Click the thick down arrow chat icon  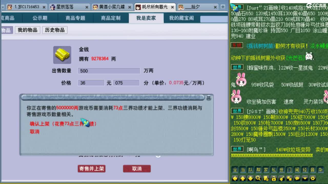pos(251,178)
